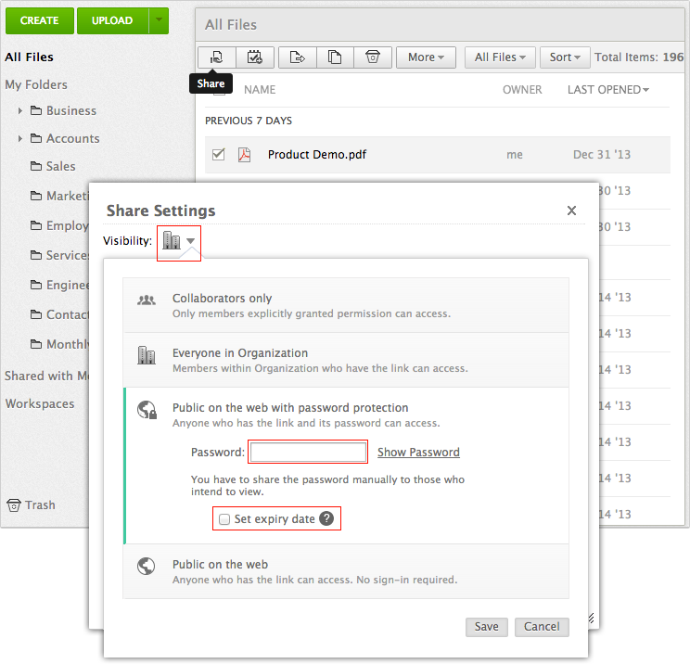Open the Sales folder
This screenshot has height=664, width=690.
[60, 166]
